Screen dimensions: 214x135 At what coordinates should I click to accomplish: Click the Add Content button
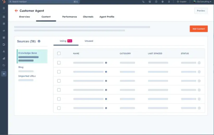pyautogui.click(x=199, y=29)
